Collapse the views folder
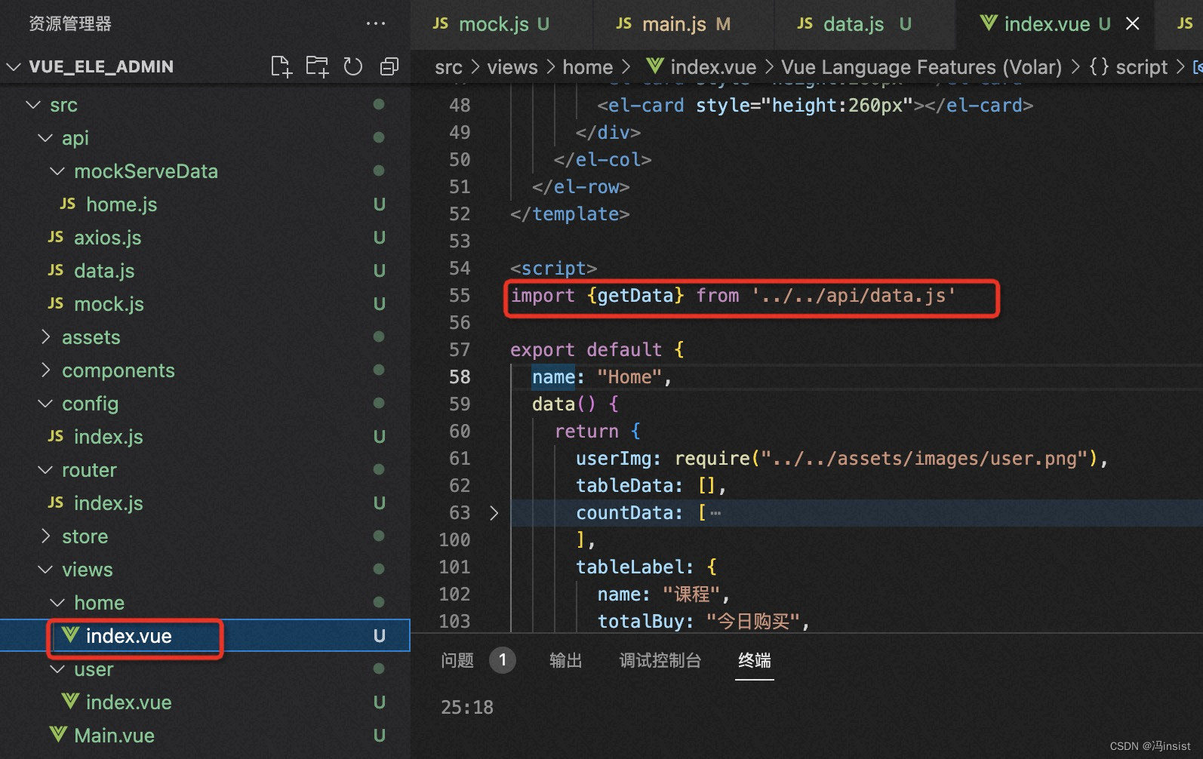Screen dimensions: 1203x759 [x=45, y=570]
